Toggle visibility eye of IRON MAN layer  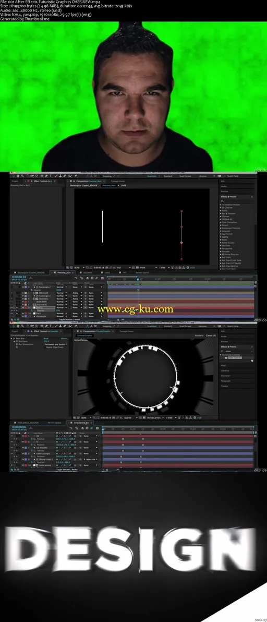[11, 302]
